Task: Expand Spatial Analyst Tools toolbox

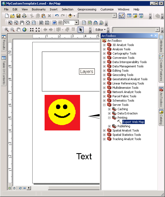Action: pyautogui.click(x=104, y=130)
